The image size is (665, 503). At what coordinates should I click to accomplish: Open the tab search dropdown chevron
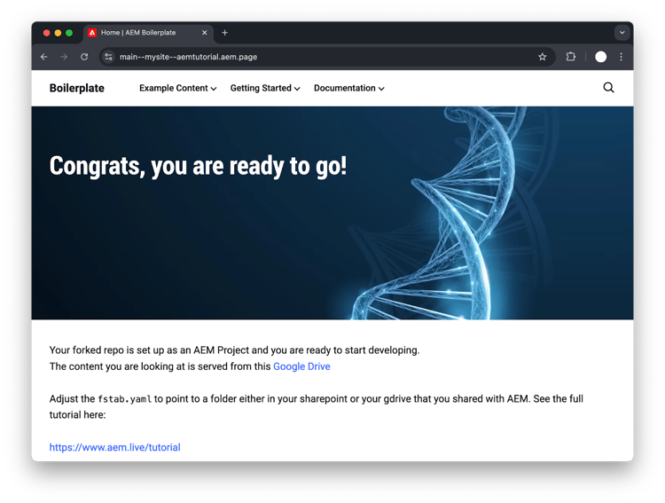point(622,33)
